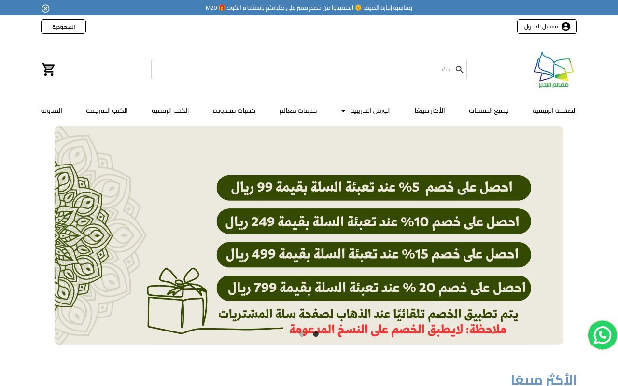Open كميات محدودة menu item
The image size is (618, 386).
234,110
